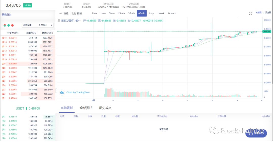Viewport: 273px width, 142px height.
Task: Switch to 深度图 depth chart
Action: 268,13
